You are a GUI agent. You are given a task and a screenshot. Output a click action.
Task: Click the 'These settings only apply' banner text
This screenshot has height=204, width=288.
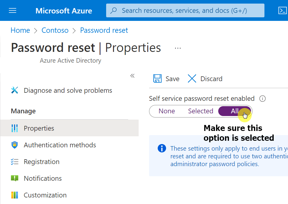pyautogui.click(x=229, y=156)
